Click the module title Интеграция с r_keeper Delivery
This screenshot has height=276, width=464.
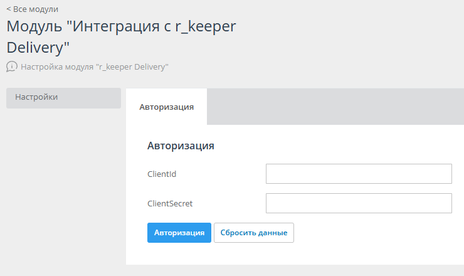click(x=121, y=37)
